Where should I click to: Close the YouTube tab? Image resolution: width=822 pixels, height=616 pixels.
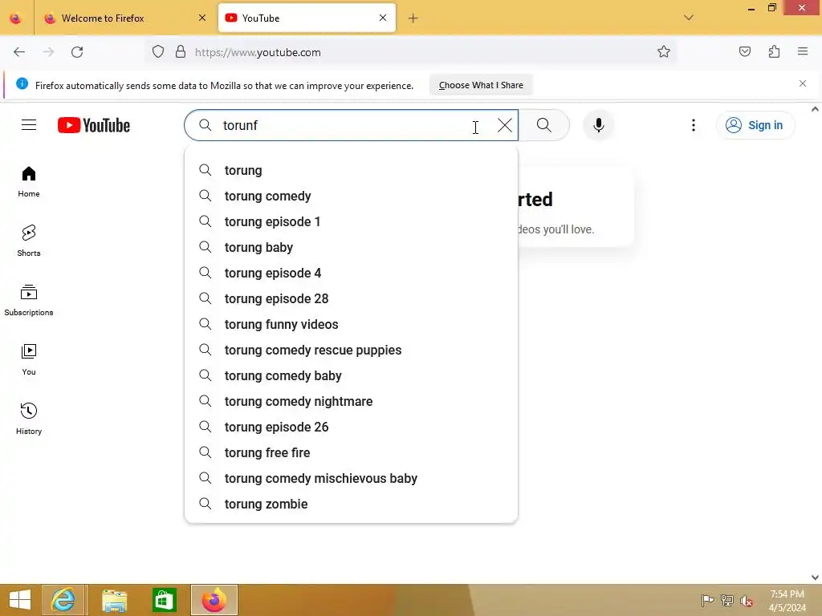pos(383,18)
